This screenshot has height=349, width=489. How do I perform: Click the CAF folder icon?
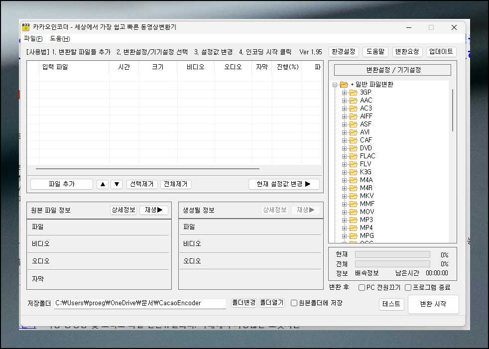[x=354, y=140]
